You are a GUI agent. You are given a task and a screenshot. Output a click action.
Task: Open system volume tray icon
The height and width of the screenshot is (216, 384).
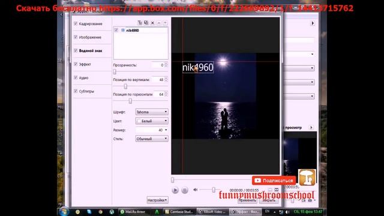coord(287,212)
